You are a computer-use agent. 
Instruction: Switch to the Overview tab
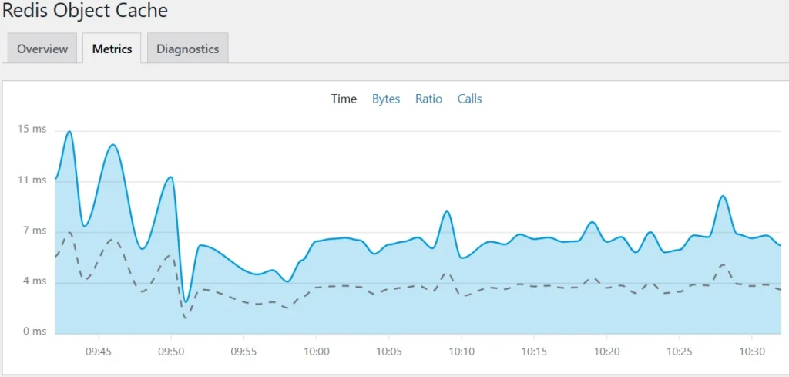coord(42,49)
